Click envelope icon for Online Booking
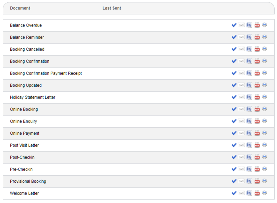 pos(242,109)
